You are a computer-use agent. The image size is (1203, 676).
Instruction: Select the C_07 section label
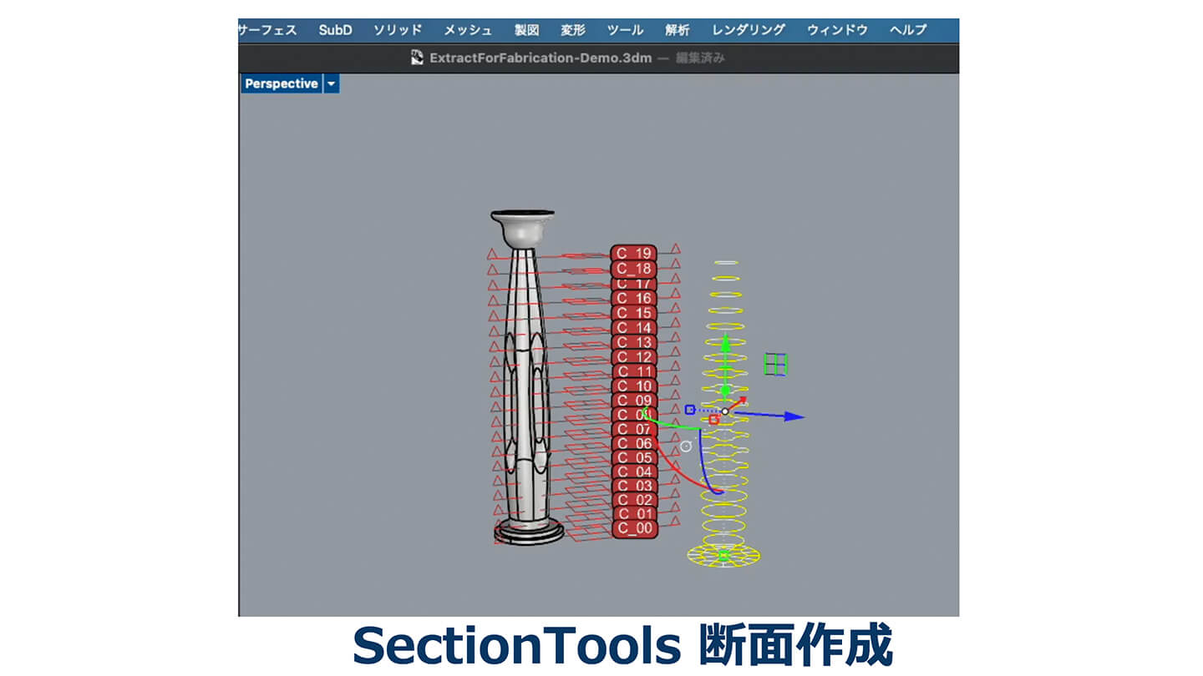(x=633, y=429)
